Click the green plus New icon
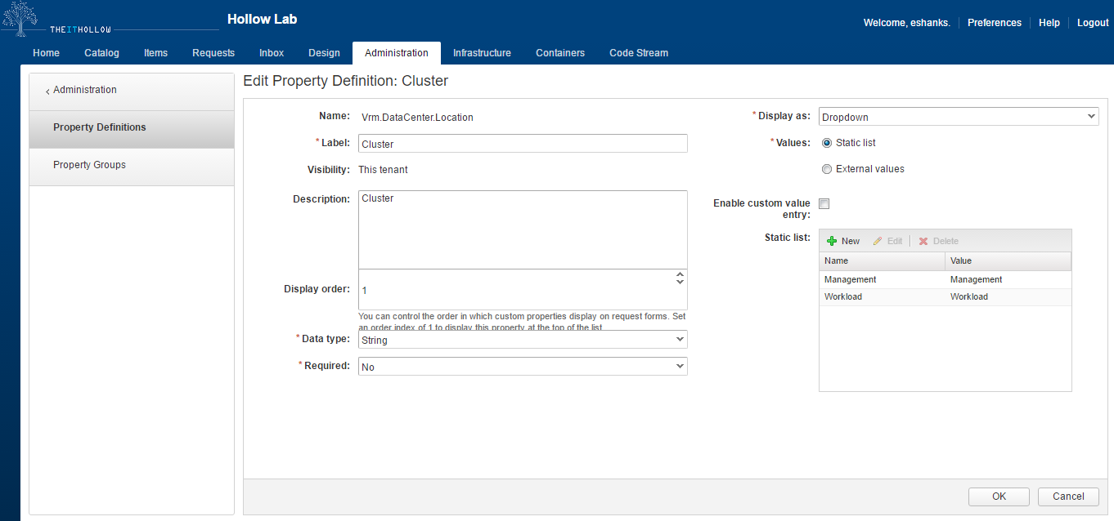This screenshot has width=1114, height=521. click(x=832, y=241)
